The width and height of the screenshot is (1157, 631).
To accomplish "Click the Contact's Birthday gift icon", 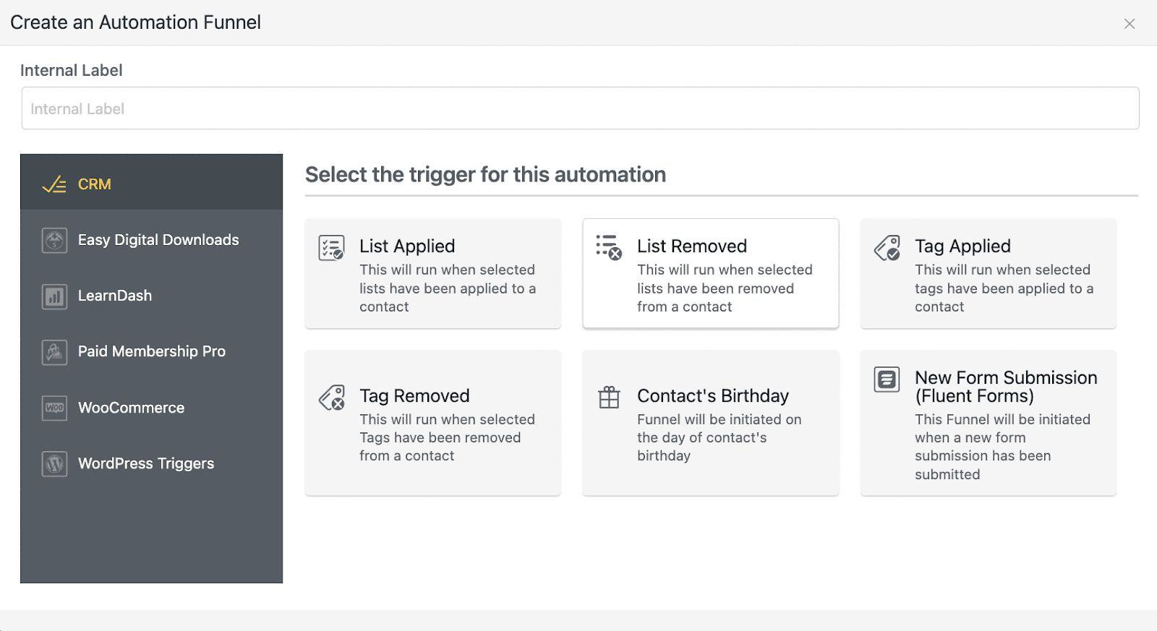I will [609, 397].
